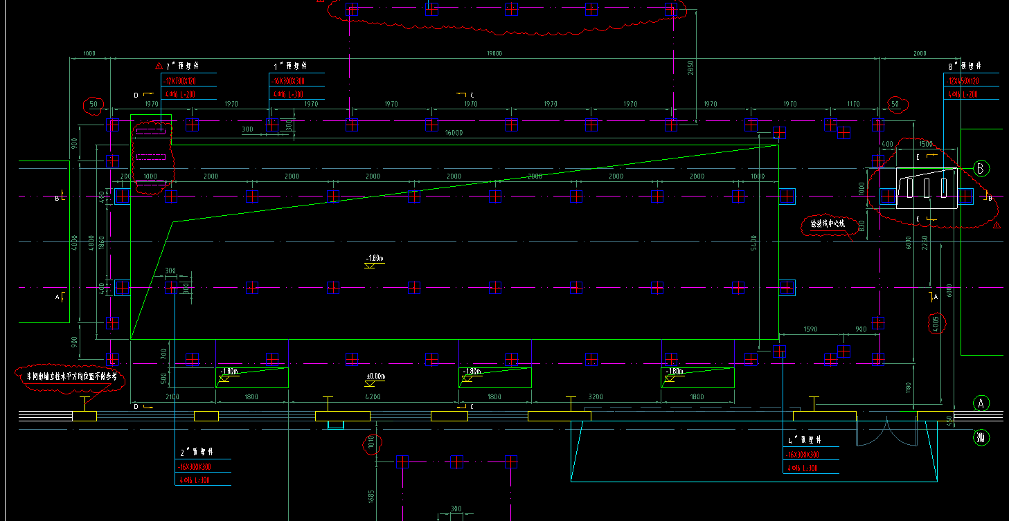1009x521 pixels.
Task: Click the 2850 vertical dimension
Action: 690,67
